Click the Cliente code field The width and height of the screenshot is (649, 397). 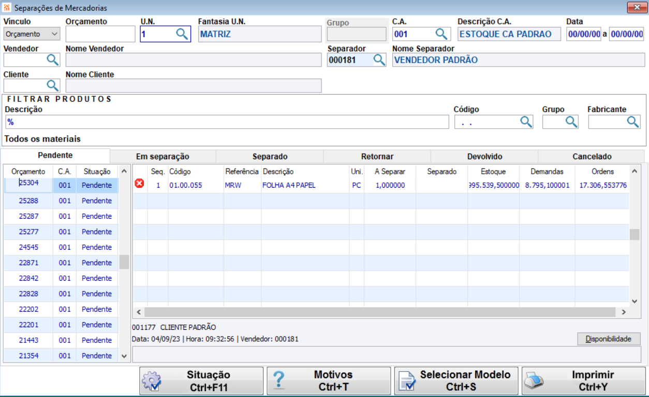[x=25, y=86]
